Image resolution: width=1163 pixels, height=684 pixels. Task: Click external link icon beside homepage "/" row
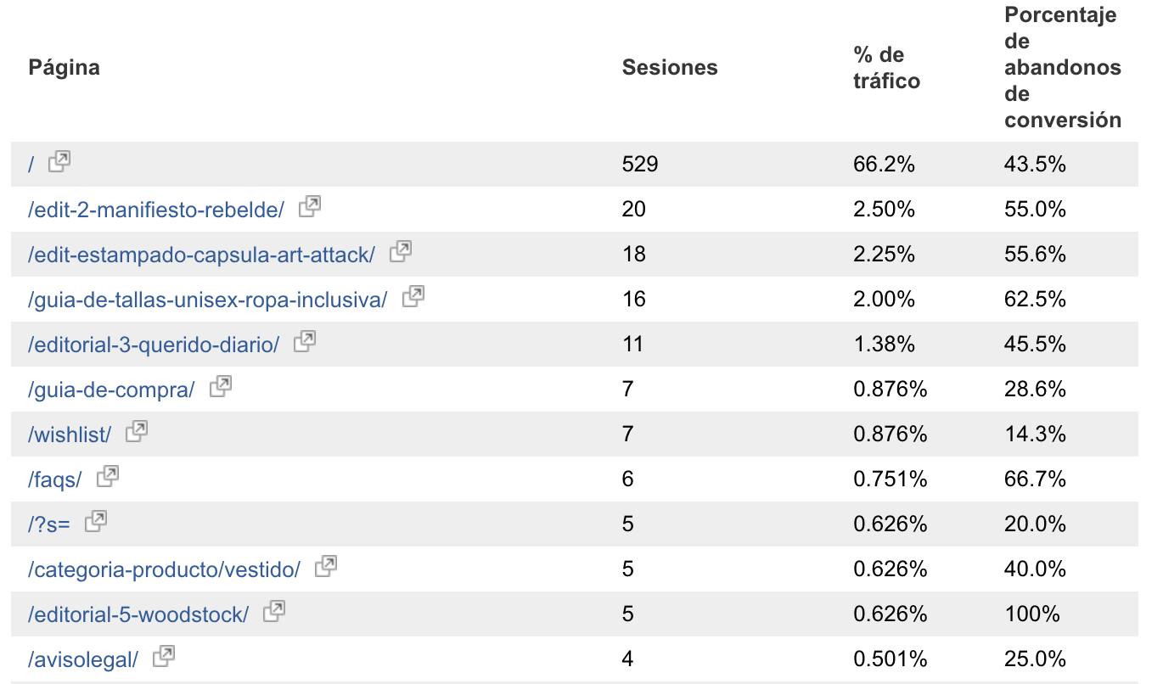(59, 161)
